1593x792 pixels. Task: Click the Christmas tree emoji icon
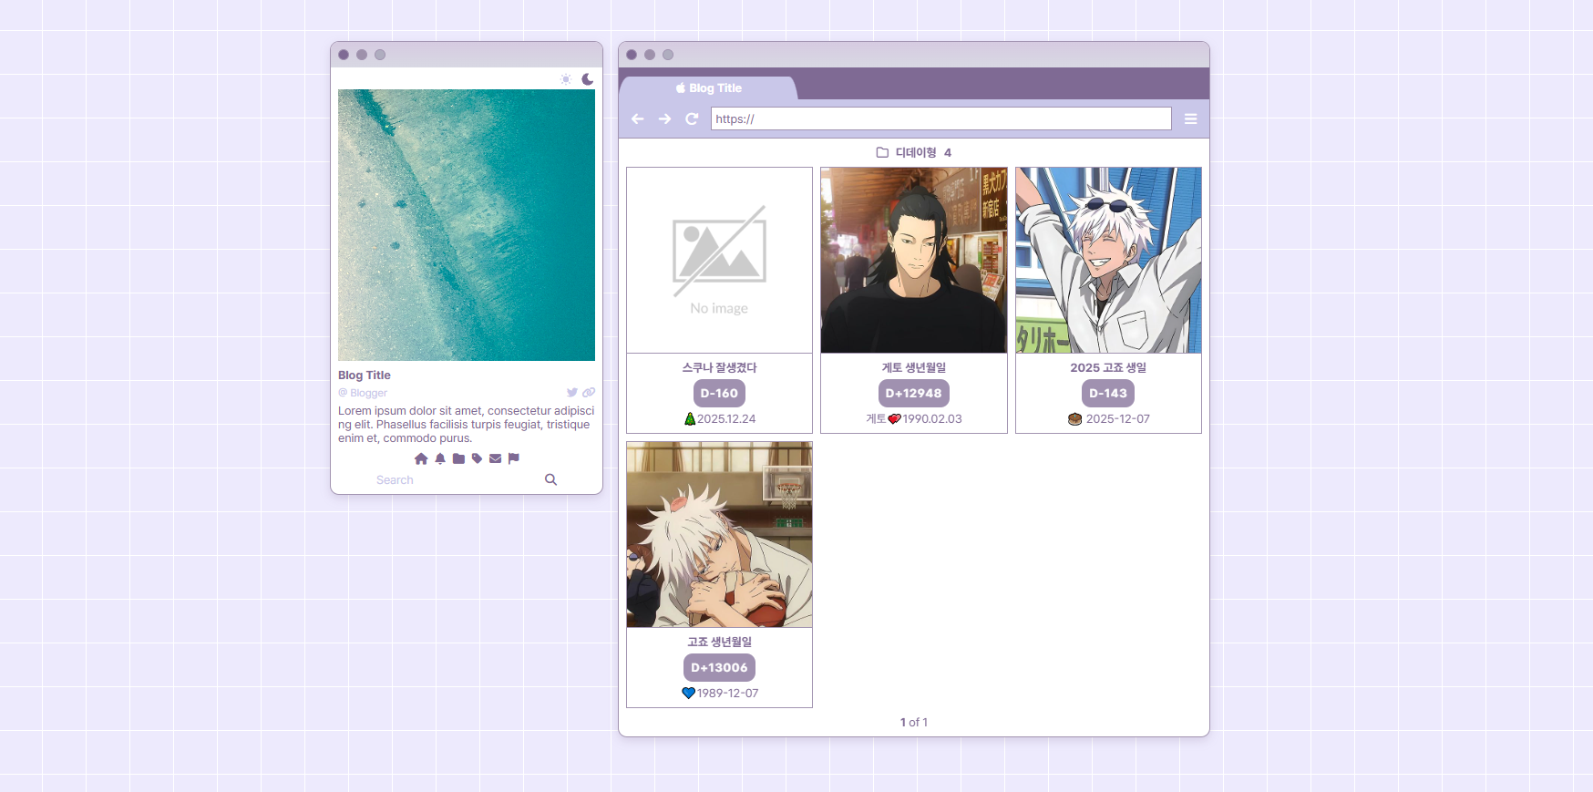[x=690, y=419]
